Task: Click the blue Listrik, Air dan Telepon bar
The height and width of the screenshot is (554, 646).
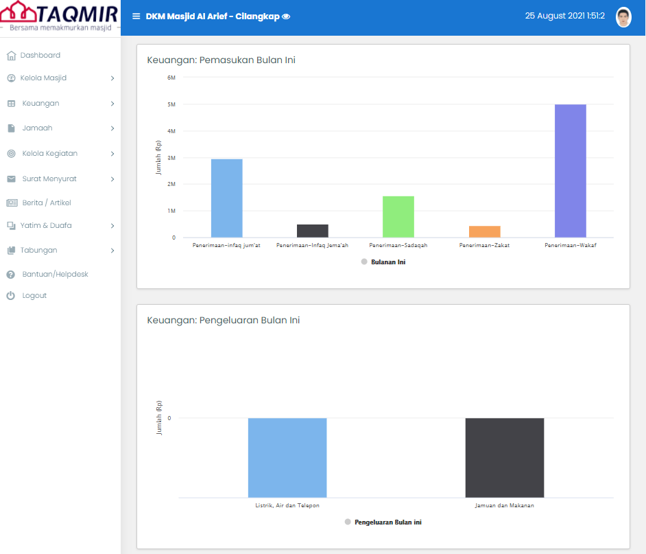Action: click(x=287, y=457)
